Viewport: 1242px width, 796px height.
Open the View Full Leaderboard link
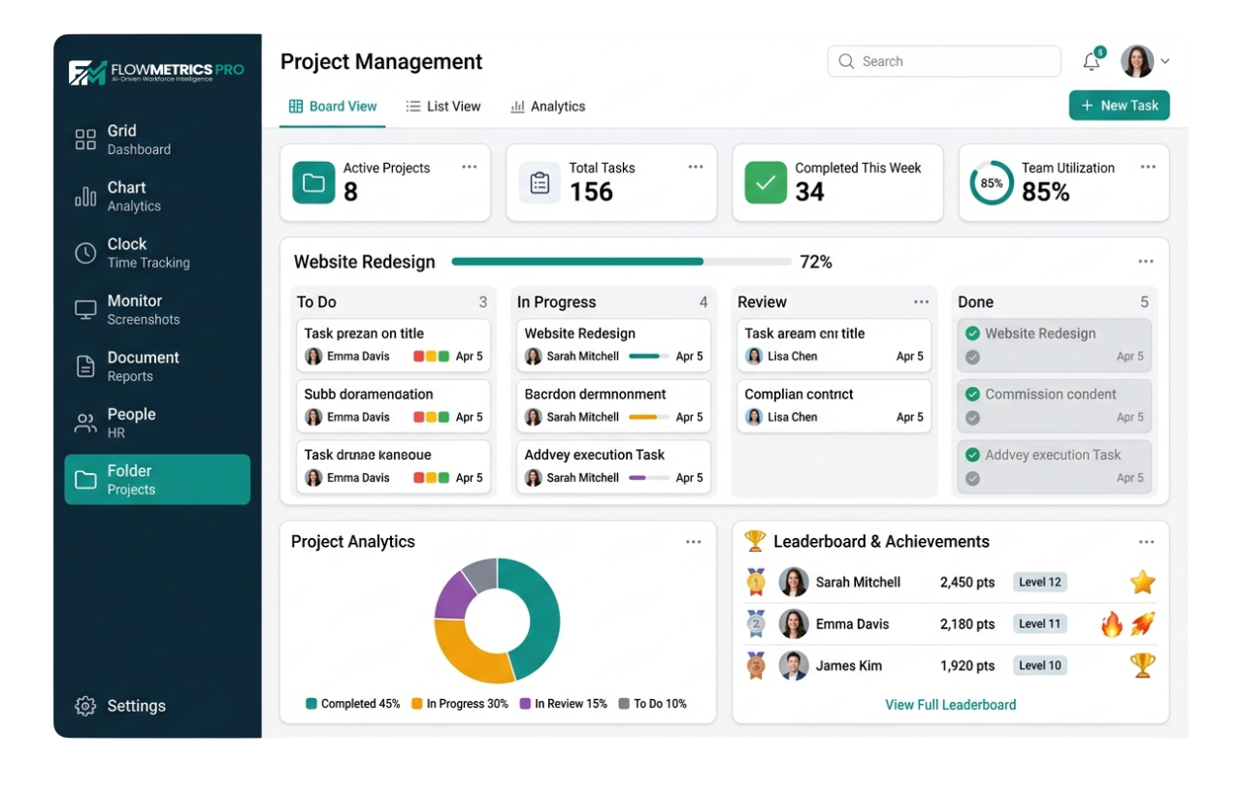(950, 705)
